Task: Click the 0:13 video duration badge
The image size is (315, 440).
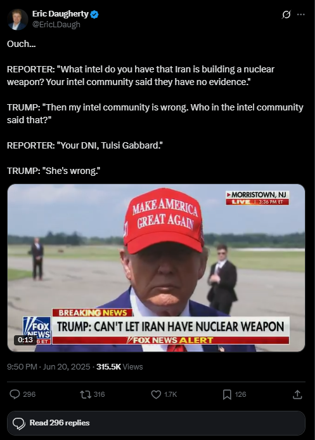Action: point(25,340)
